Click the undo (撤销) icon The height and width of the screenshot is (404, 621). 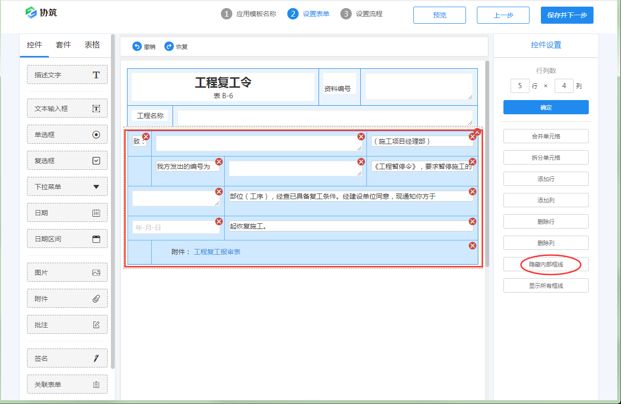pos(137,46)
